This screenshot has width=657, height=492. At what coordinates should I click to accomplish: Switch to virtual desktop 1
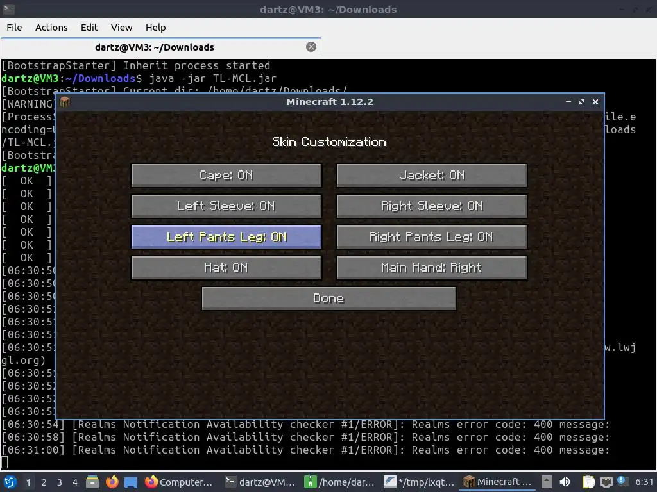28,482
